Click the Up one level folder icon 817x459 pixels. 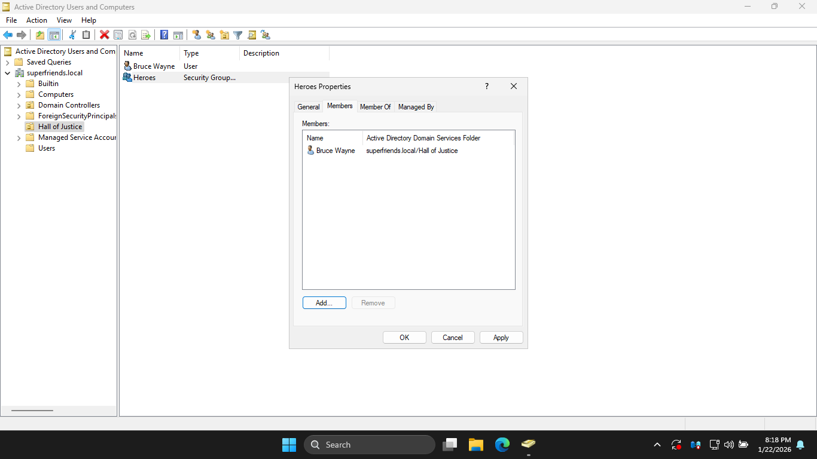point(40,35)
